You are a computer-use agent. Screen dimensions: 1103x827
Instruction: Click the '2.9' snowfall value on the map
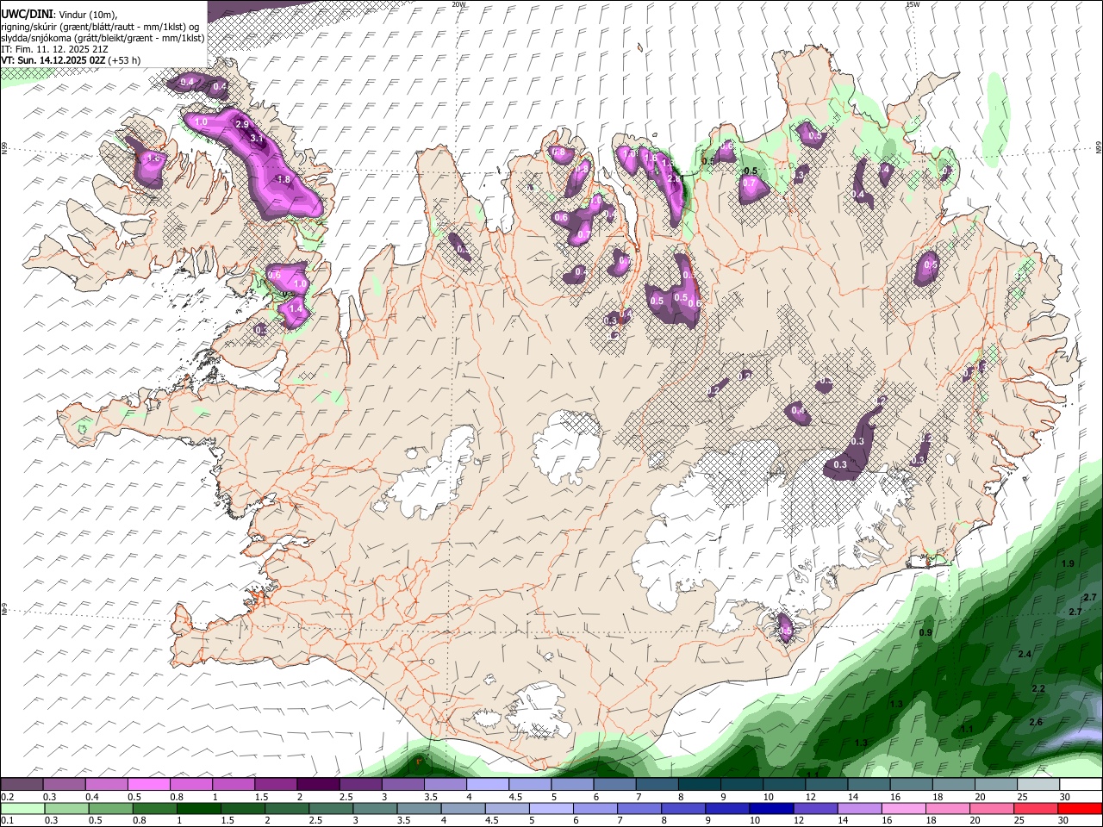click(x=242, y=125)
